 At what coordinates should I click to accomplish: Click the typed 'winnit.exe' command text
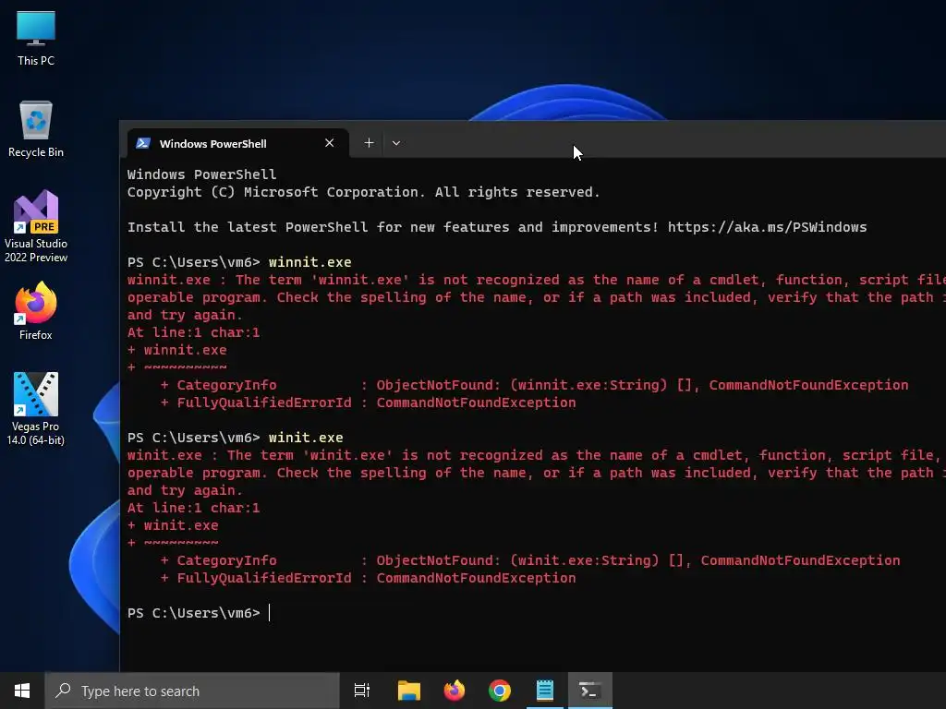309,262
